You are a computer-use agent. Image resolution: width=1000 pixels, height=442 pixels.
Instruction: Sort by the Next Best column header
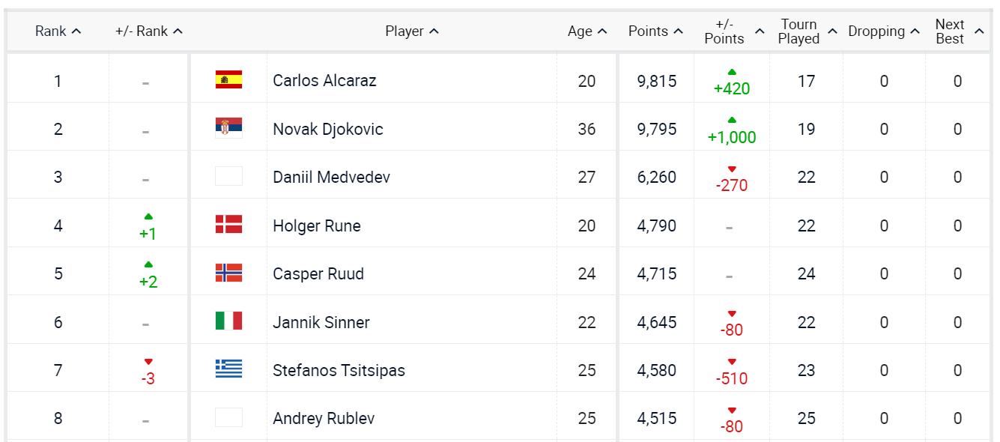(x=958, y=31)
